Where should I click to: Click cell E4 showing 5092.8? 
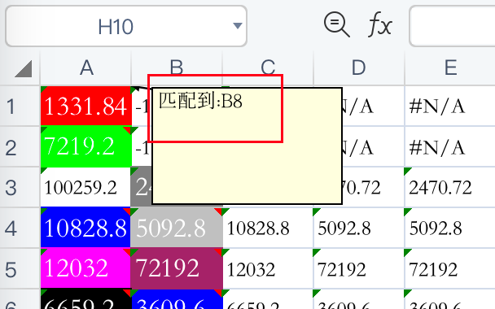pos(450,228)
